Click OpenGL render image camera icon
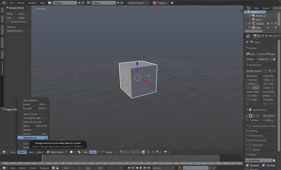 [x=165, y=152]
